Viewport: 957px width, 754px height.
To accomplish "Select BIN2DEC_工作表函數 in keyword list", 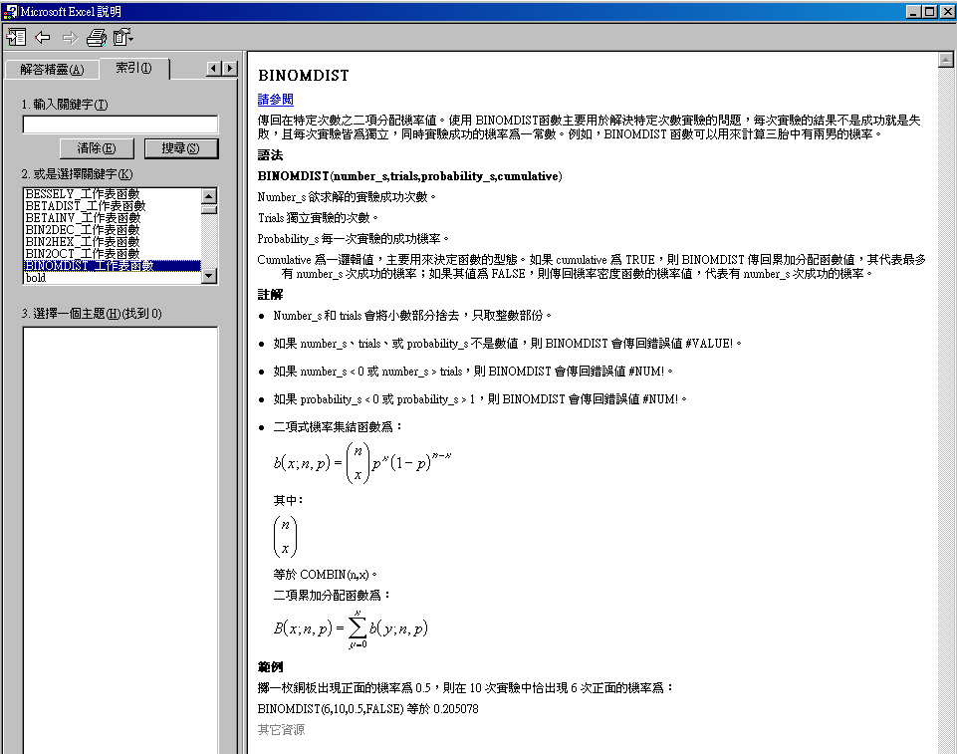I will [x=83, y=229].
